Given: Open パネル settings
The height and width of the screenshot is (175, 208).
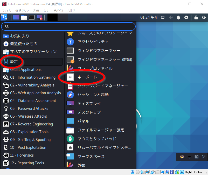Looking at the screenshot, I should coord(101,121).
